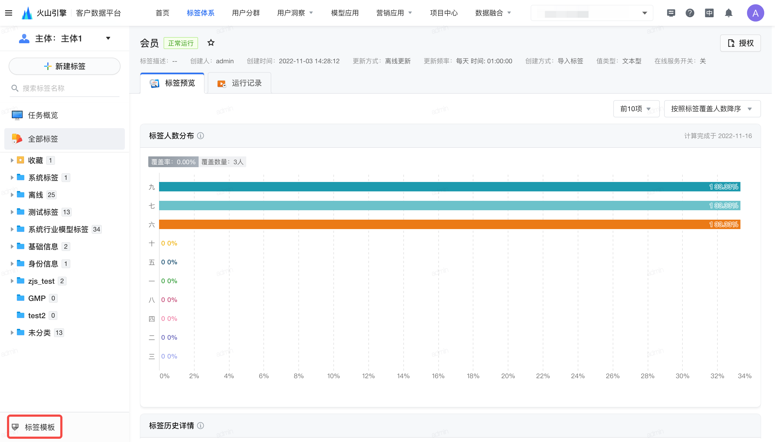Open the hamburger menu icon
The height and width of the screenshot is (442, 775).
coord(9,13)
